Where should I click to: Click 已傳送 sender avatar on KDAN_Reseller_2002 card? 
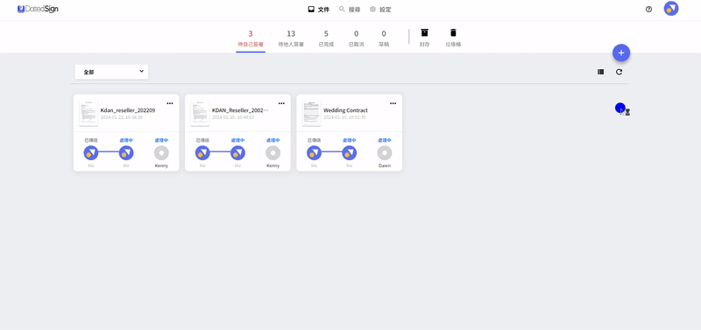(x=202, y=153)
